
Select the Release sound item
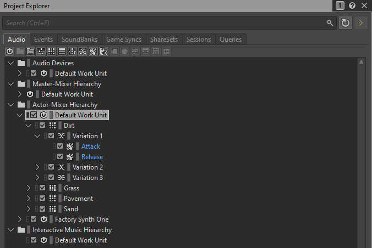pos(92,157)
